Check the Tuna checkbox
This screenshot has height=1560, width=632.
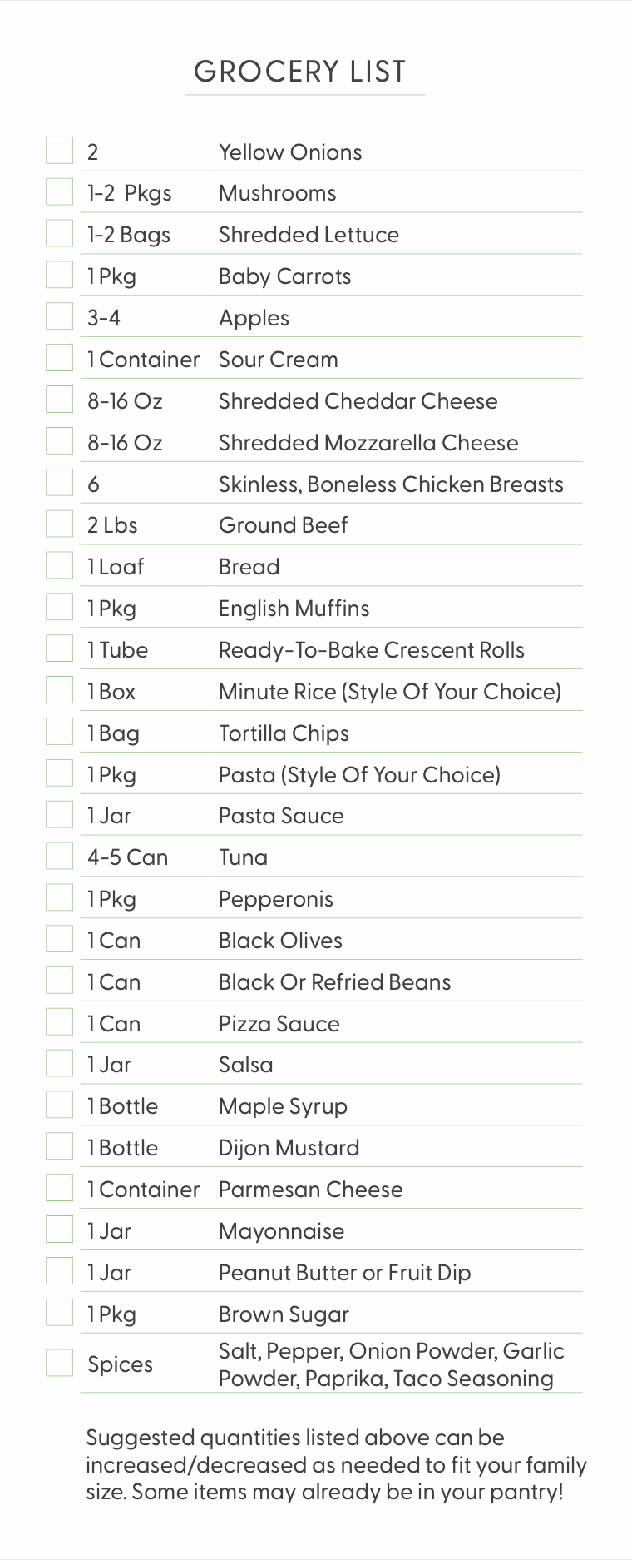[x=59, y=857]
